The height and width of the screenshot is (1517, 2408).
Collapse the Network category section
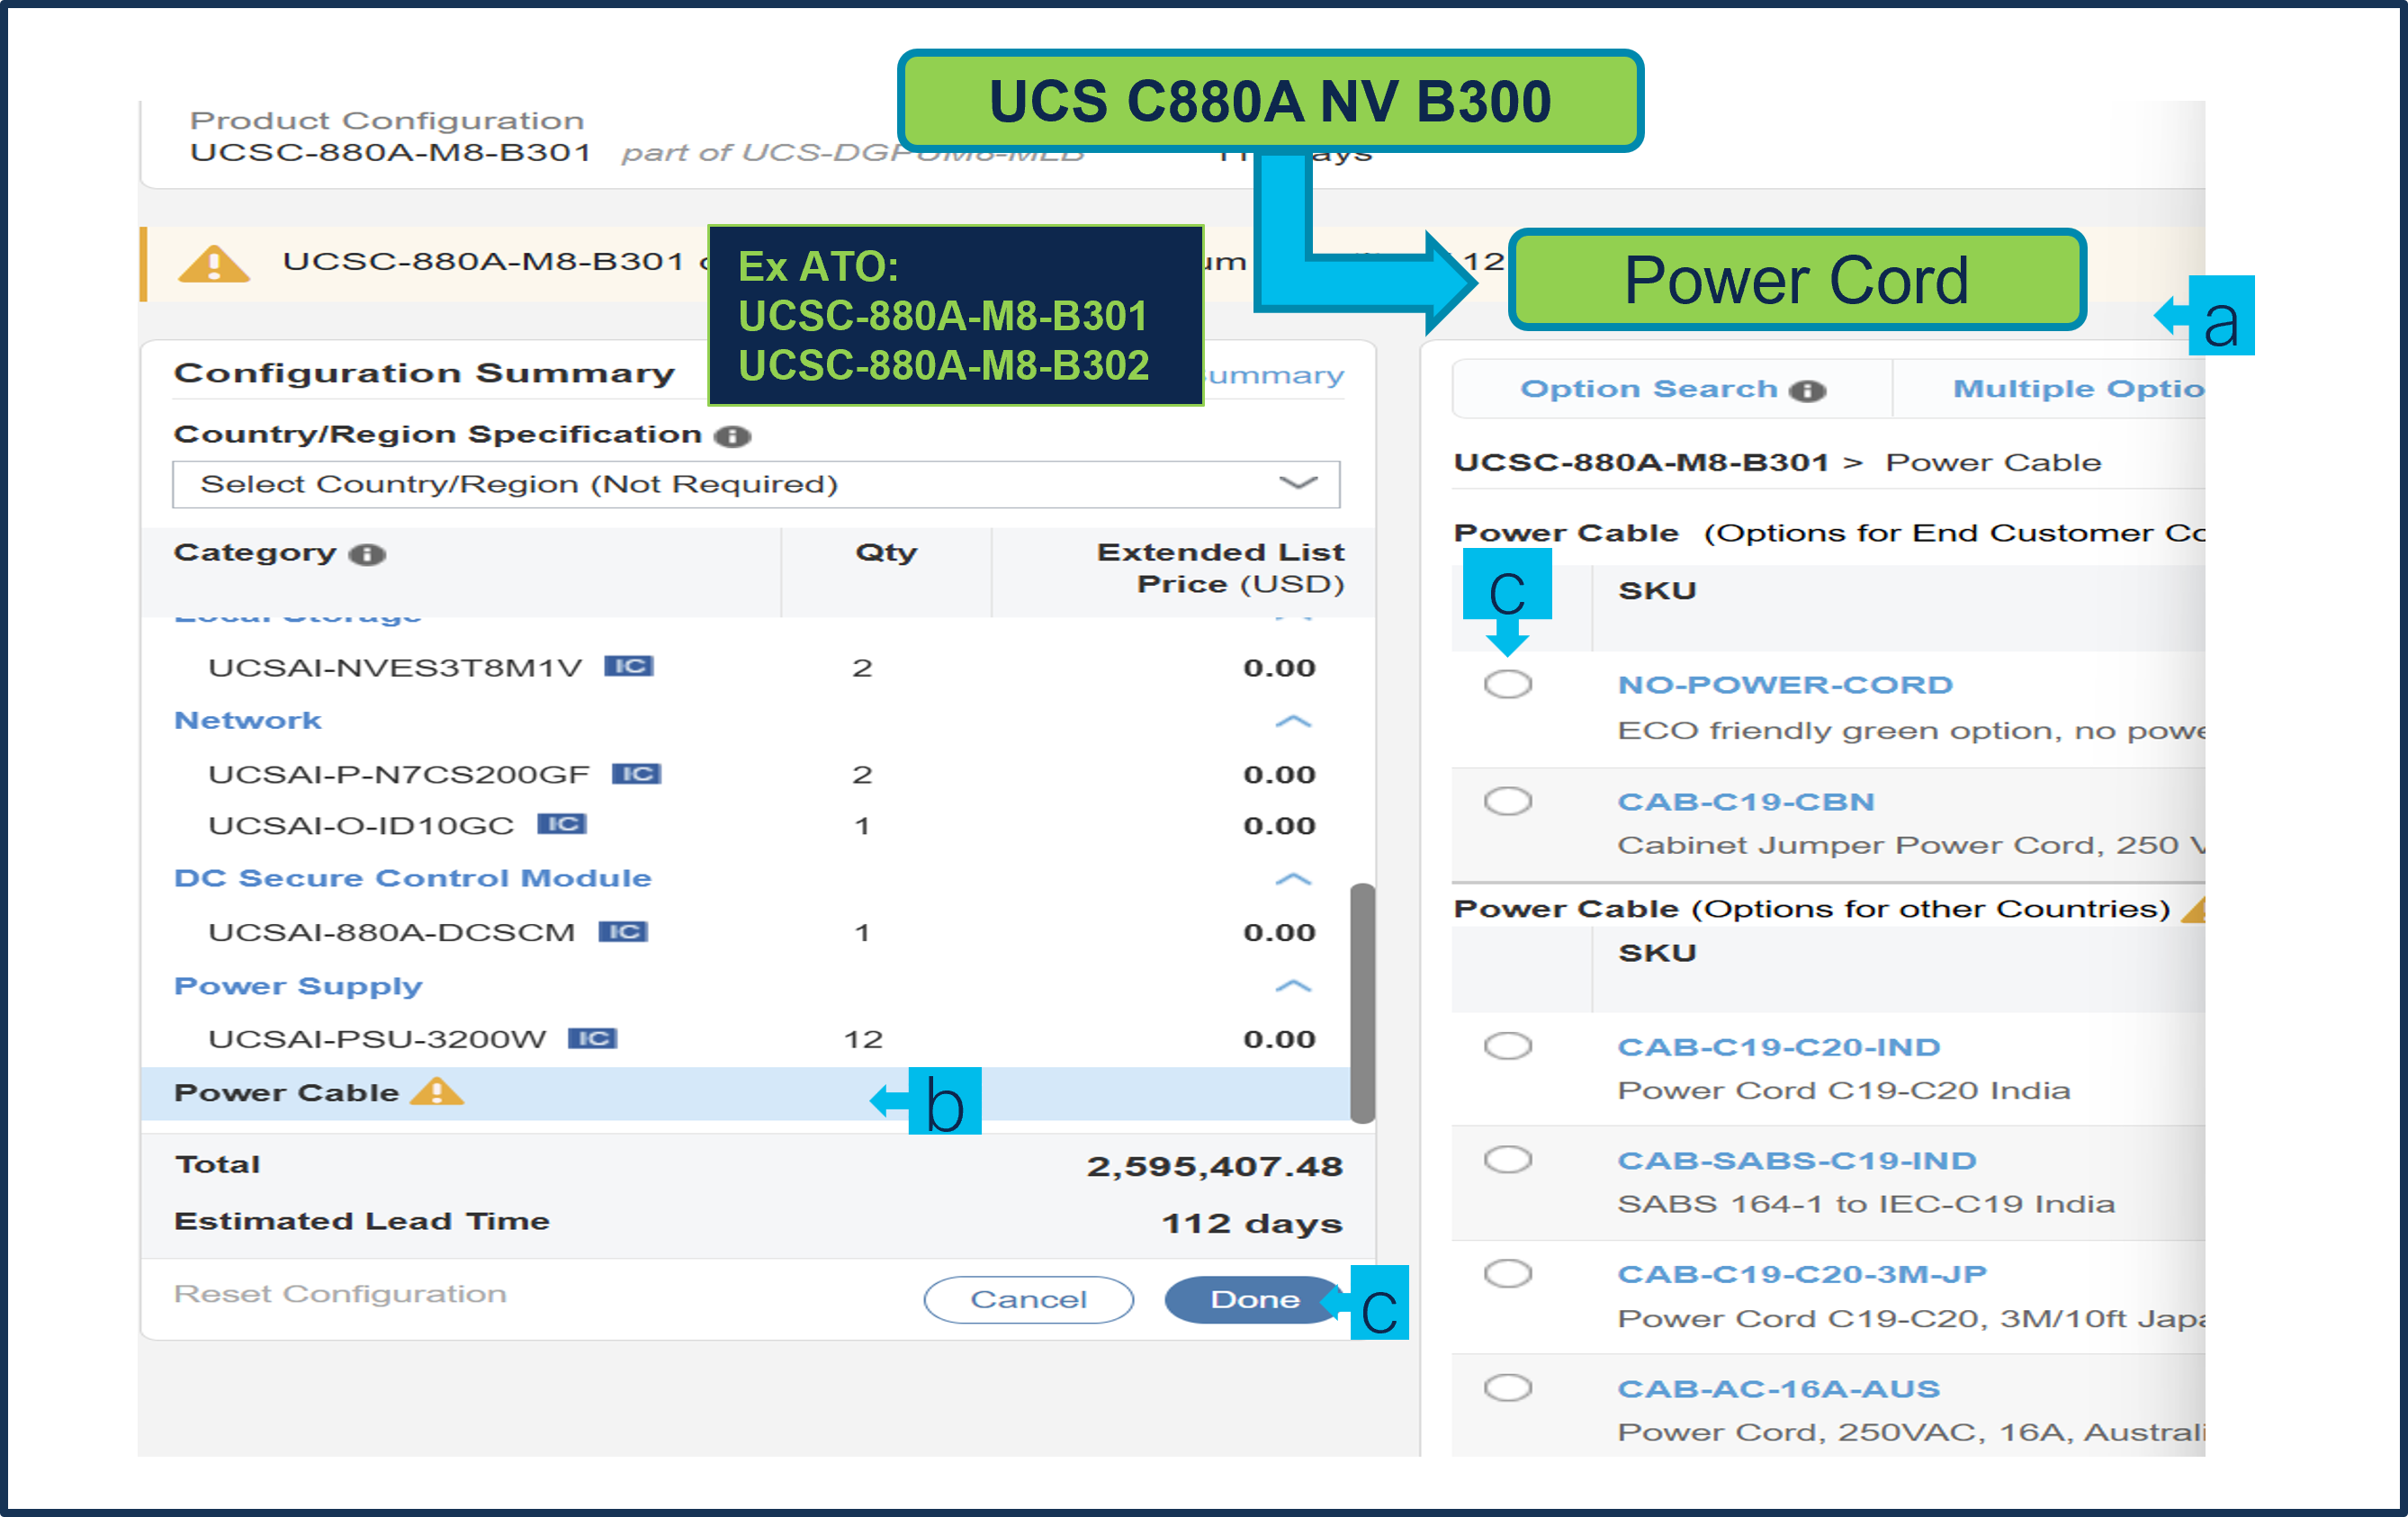pos(1293,721)
